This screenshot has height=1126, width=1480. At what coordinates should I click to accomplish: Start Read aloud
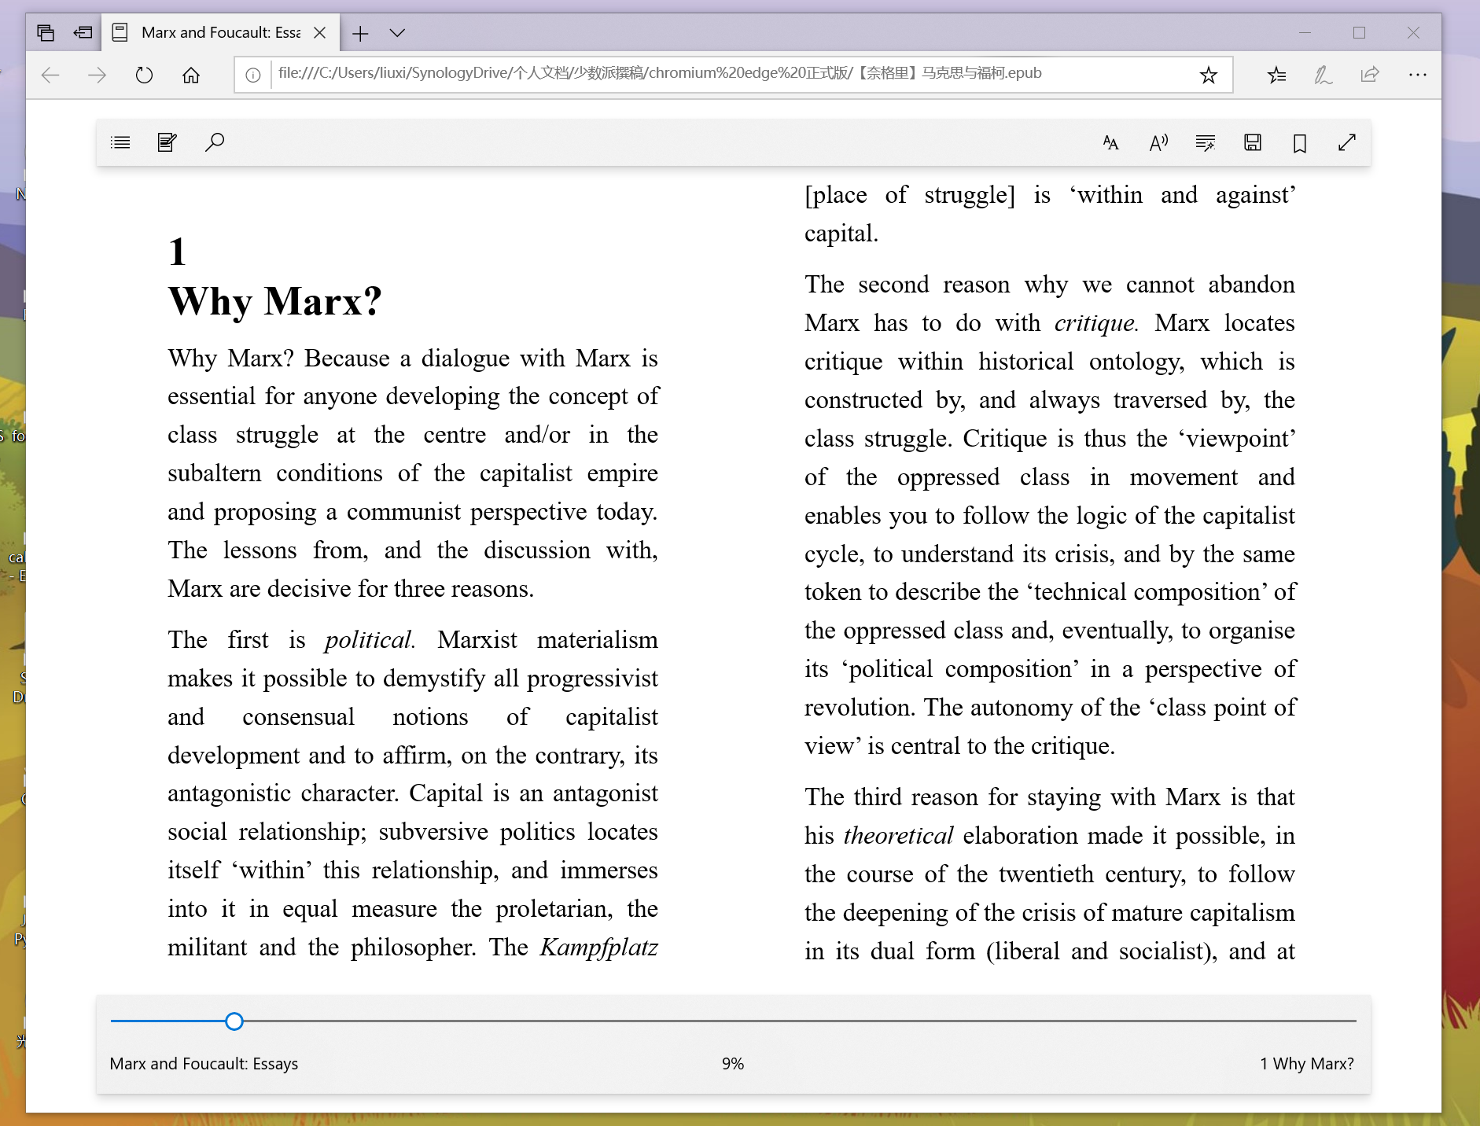1158,142
